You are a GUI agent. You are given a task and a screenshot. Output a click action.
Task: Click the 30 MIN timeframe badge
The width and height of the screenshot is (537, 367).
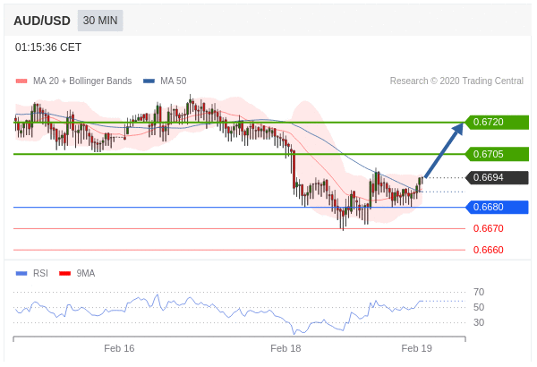point(100,21)
